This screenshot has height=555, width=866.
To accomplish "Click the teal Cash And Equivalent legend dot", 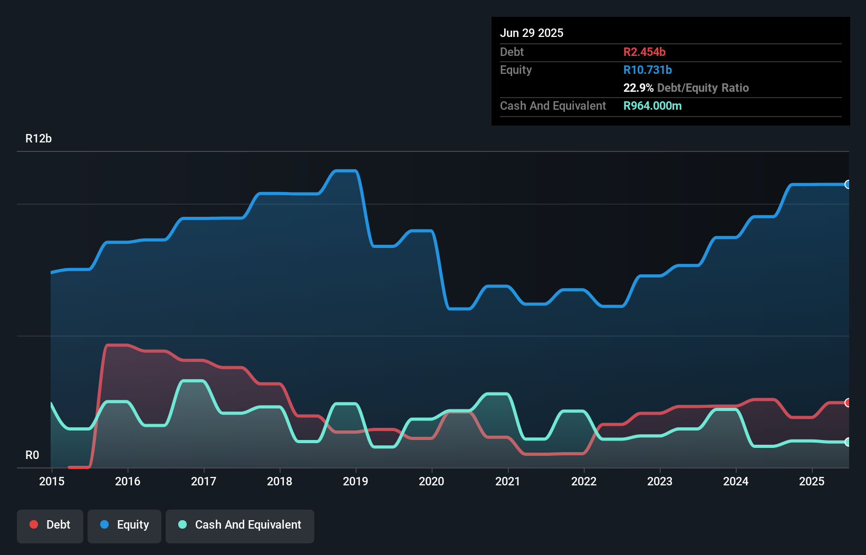I will [x=182, y=525].
